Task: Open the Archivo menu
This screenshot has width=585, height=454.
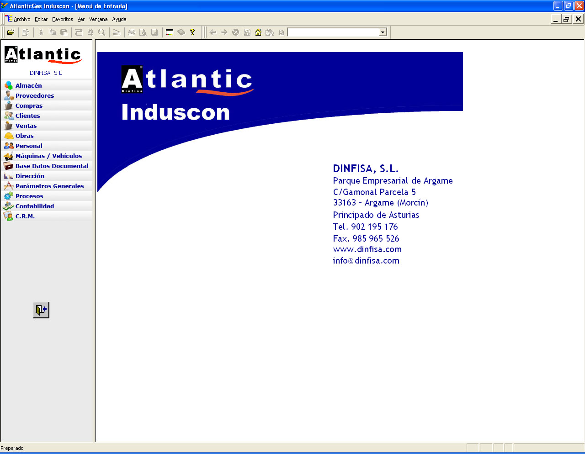Action: click(x=22, y=19)
